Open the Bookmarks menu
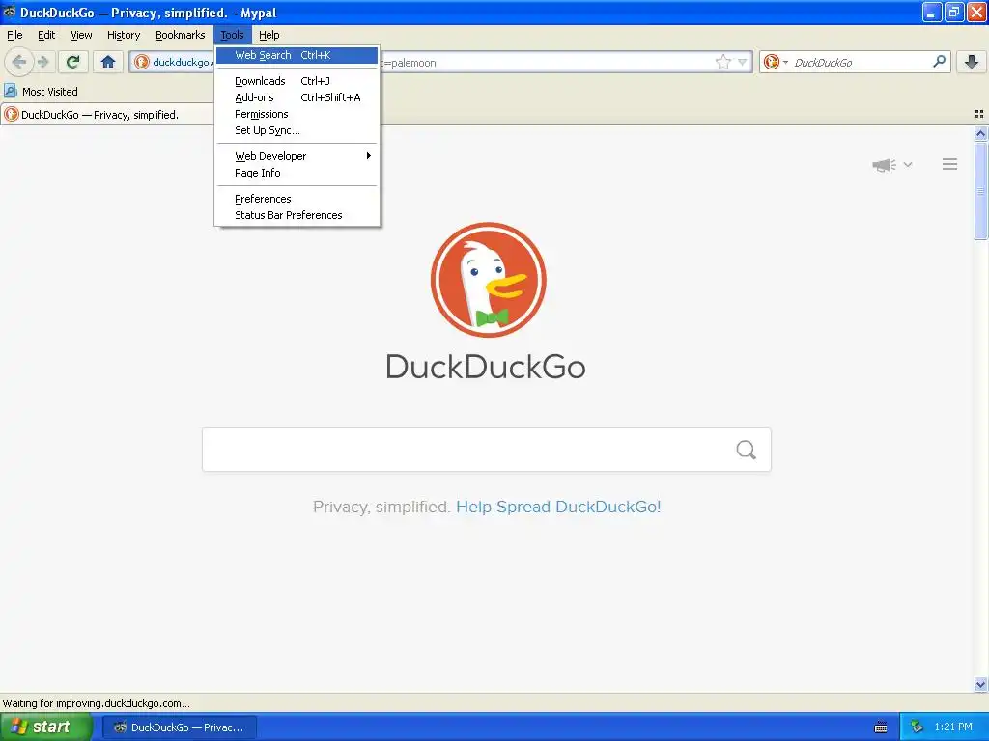The width and height of the screenshot is (989, 741). click(180, 35)
